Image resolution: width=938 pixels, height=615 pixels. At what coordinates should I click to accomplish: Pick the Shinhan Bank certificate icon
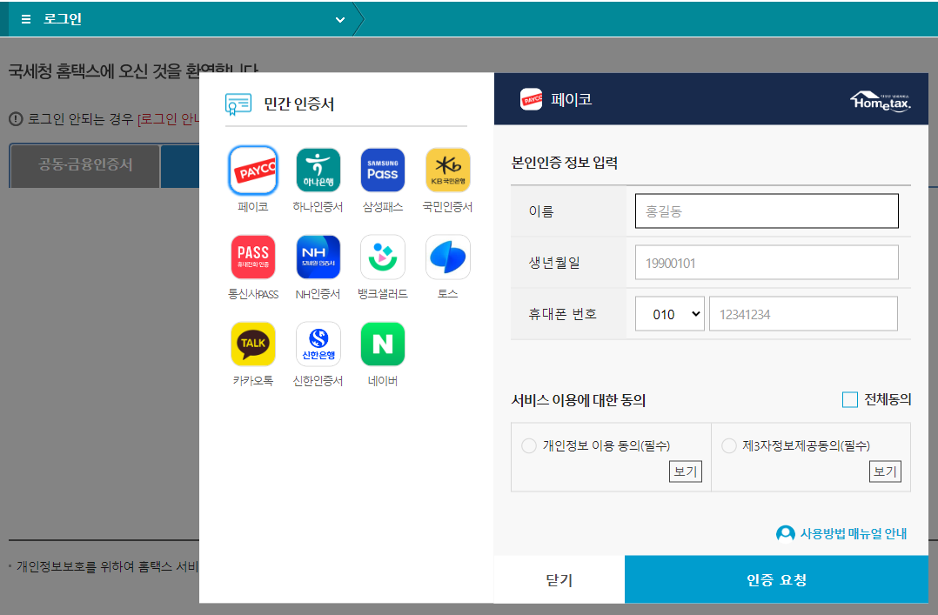click(x=318, y=344)
